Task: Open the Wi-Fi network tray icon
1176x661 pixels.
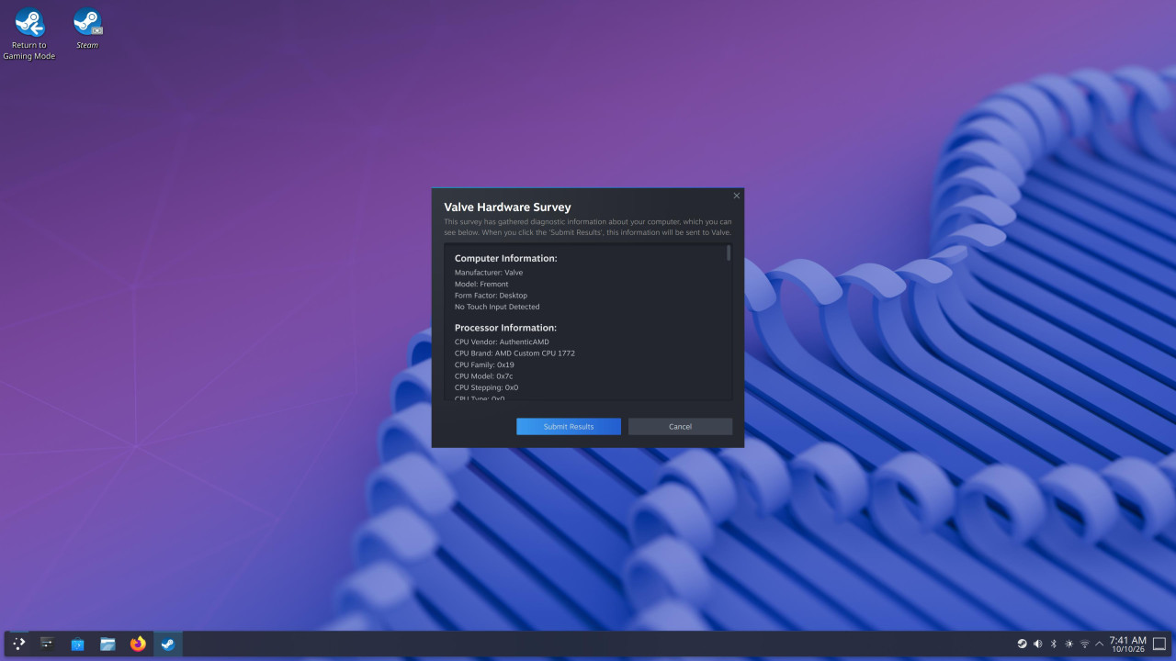Action: 1084,644
